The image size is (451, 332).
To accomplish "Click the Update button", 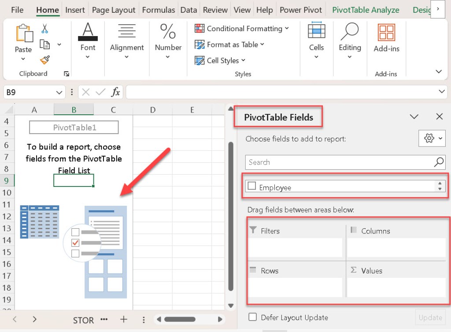I will tap(430, 317).
